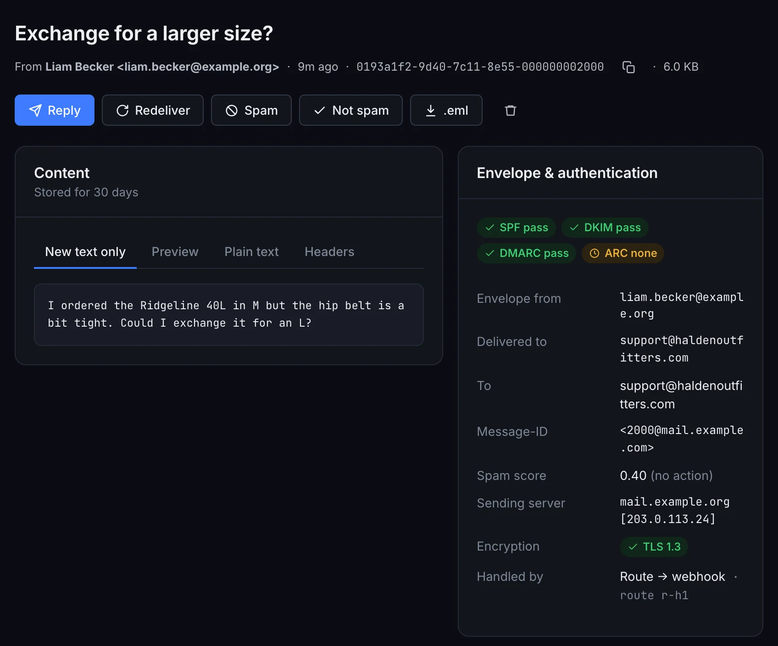778x646 pixels.
Task: Click the Envelope & authentication heading
Action: point(567,173)
